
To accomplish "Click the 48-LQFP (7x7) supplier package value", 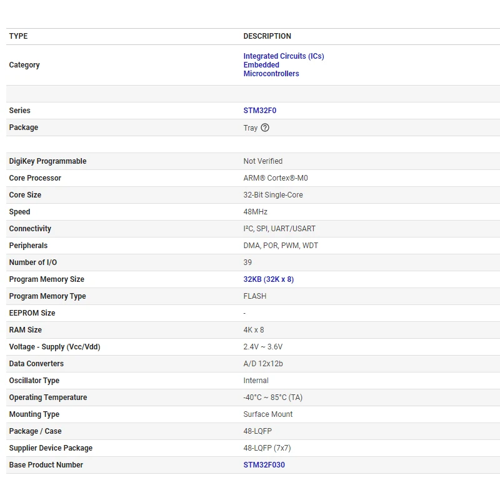I will point(267,448).
